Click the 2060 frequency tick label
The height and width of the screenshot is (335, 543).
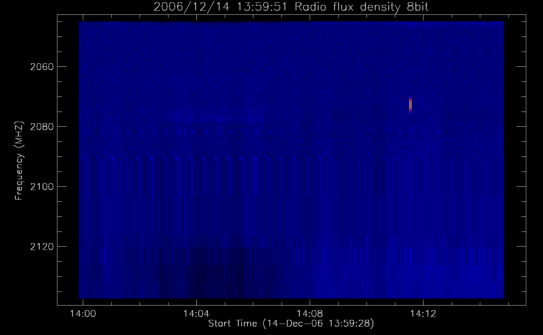pos(42,67)
